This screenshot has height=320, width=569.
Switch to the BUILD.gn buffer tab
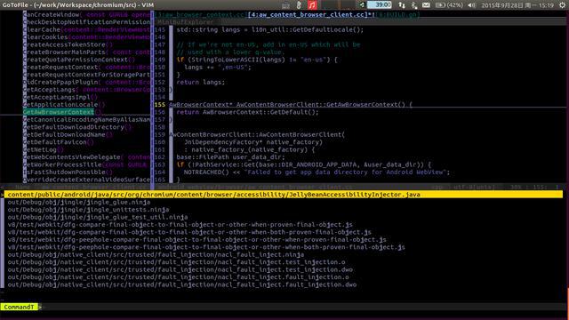pos(397,14)
